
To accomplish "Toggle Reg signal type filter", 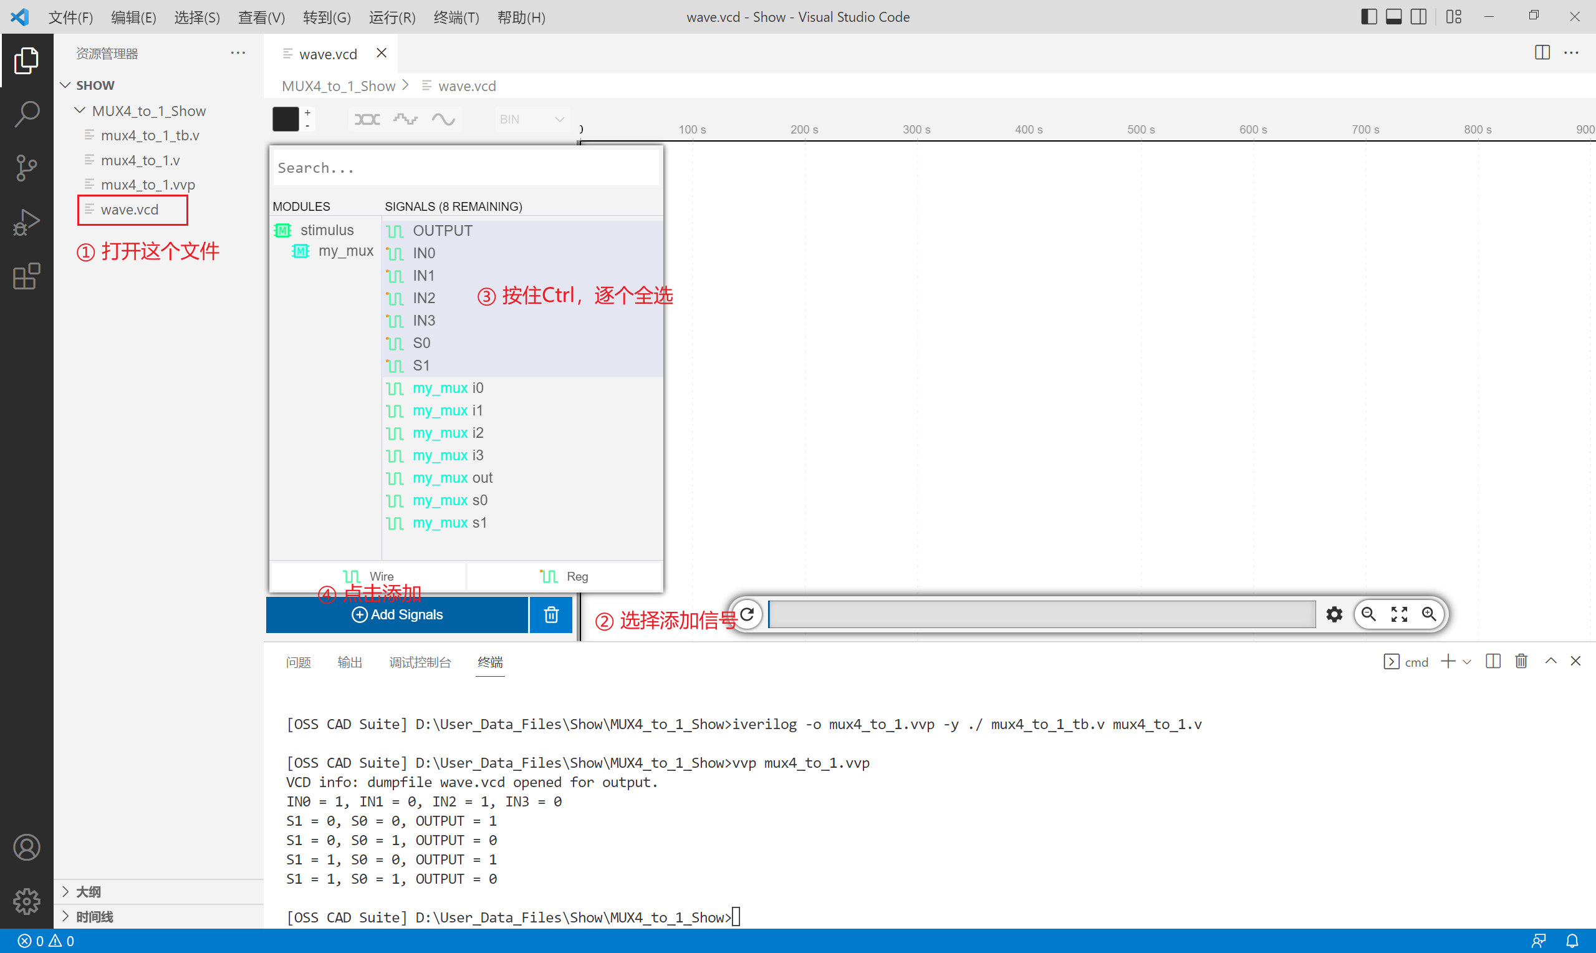I will 564,576.
